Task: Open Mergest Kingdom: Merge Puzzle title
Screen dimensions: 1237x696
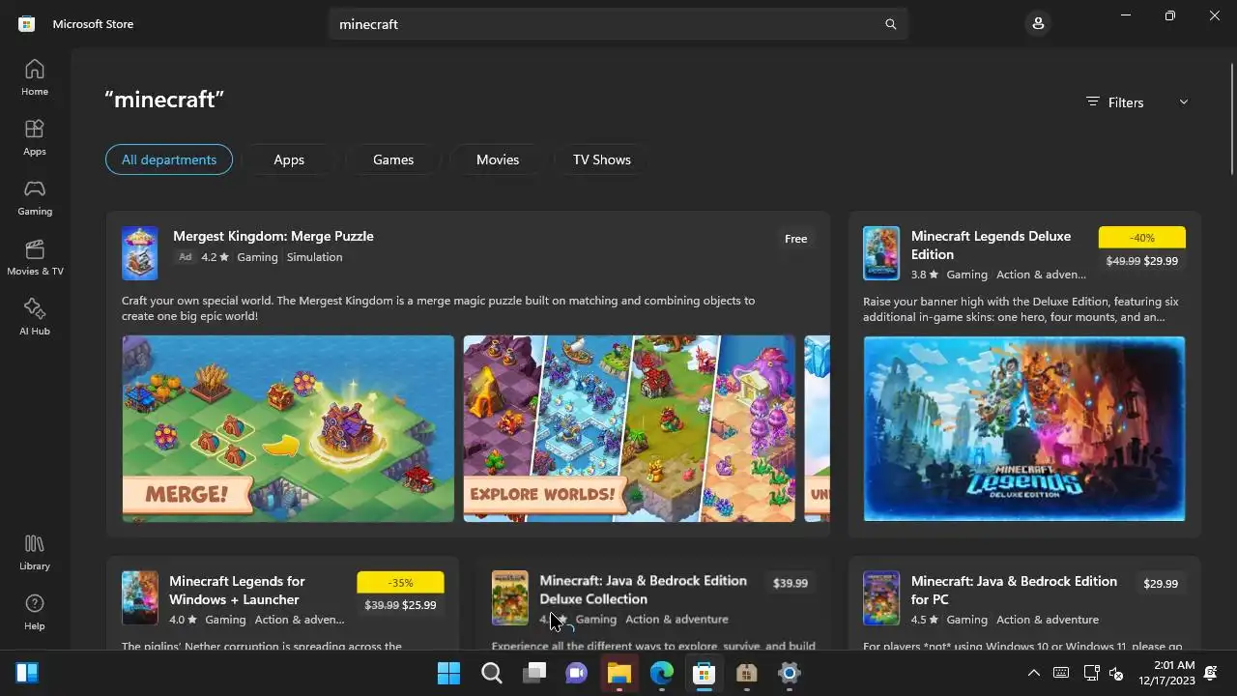Action: click(x=273, y=236)
